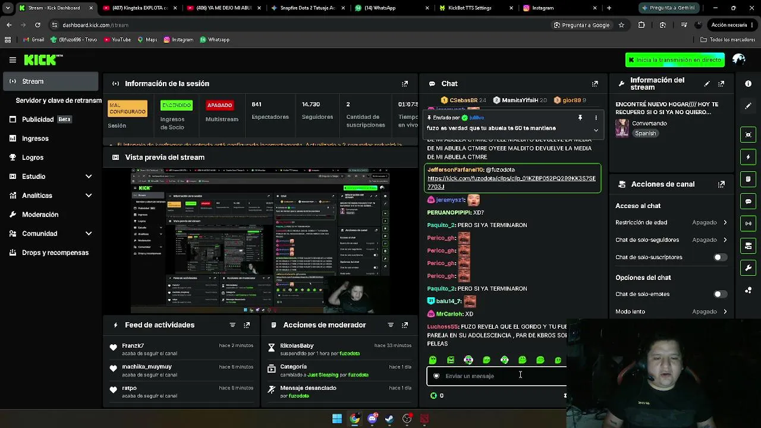
Task: Click the three-dots icon at rail bottom
Action: click(x=748, y=291)
